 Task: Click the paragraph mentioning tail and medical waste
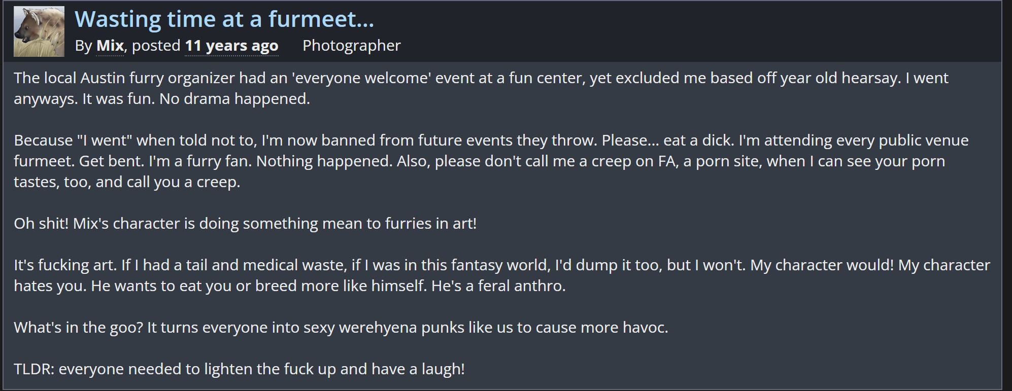click(502, 275)
